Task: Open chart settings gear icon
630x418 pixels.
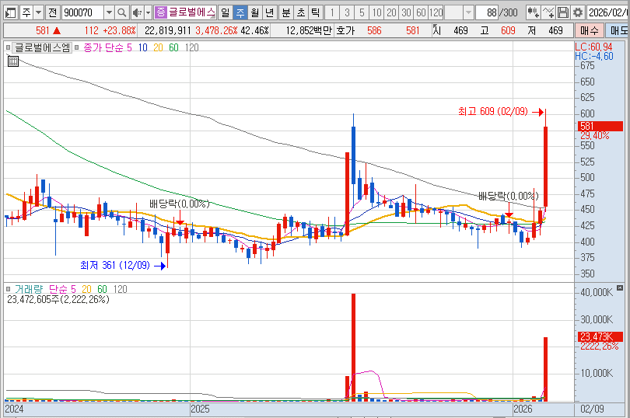Action: 578,13
